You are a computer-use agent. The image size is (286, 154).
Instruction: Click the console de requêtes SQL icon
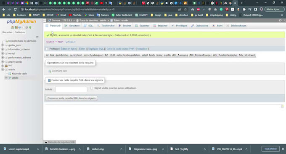coord(46,142)
